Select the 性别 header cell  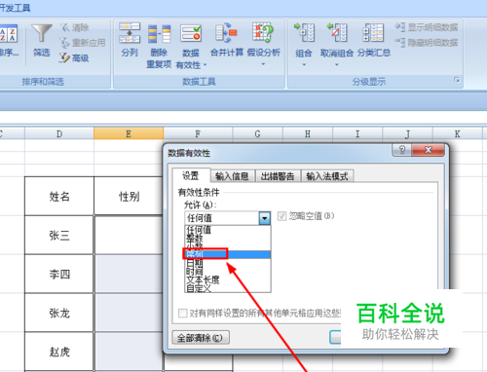129,196
